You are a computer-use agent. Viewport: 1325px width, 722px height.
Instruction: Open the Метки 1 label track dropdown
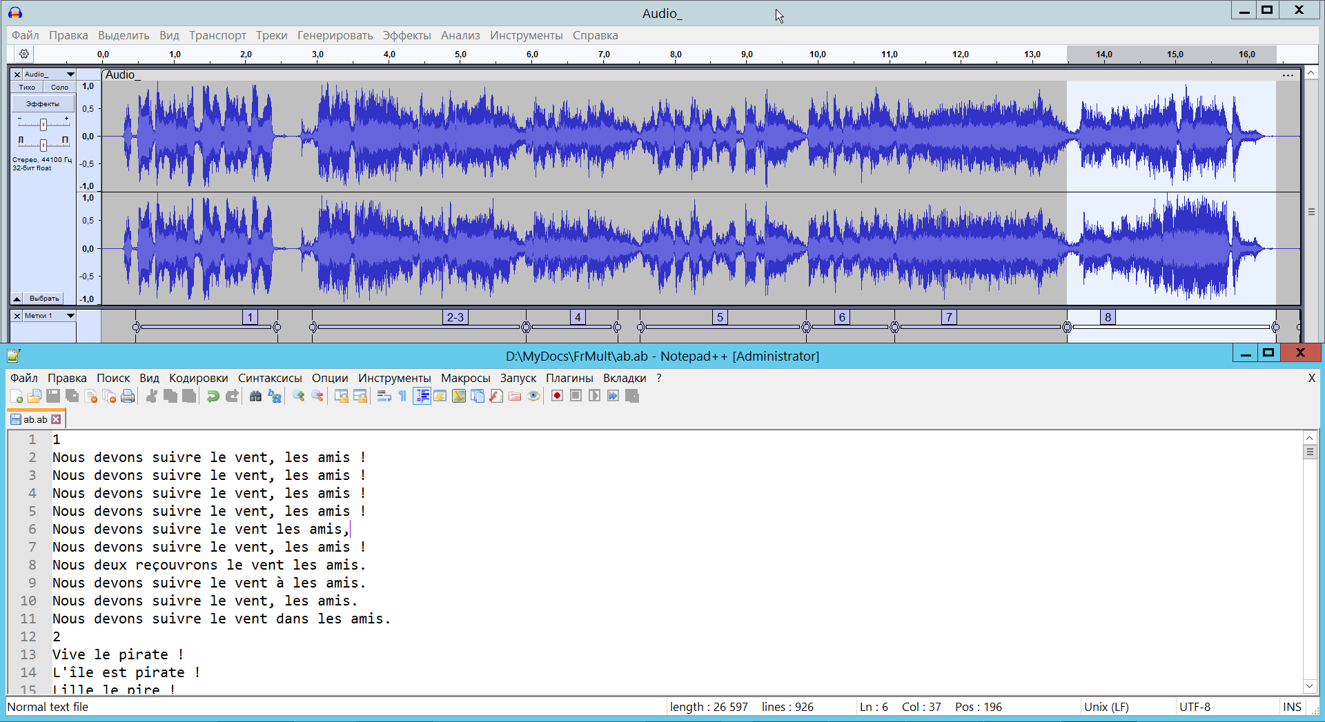[x=70, y=316]
